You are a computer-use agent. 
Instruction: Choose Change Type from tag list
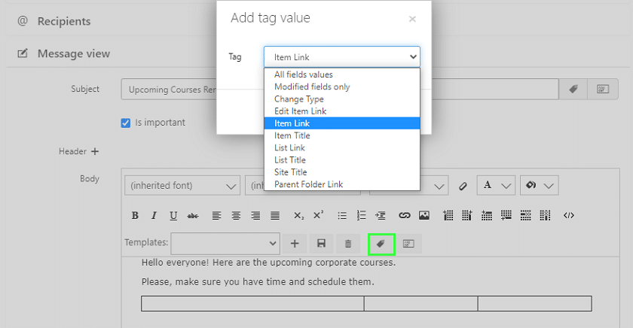pyautogui.click(x=342, y=99)
